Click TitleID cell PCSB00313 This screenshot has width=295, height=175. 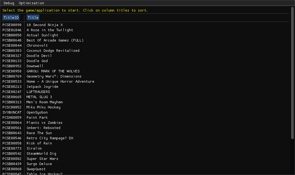(12, 102)
